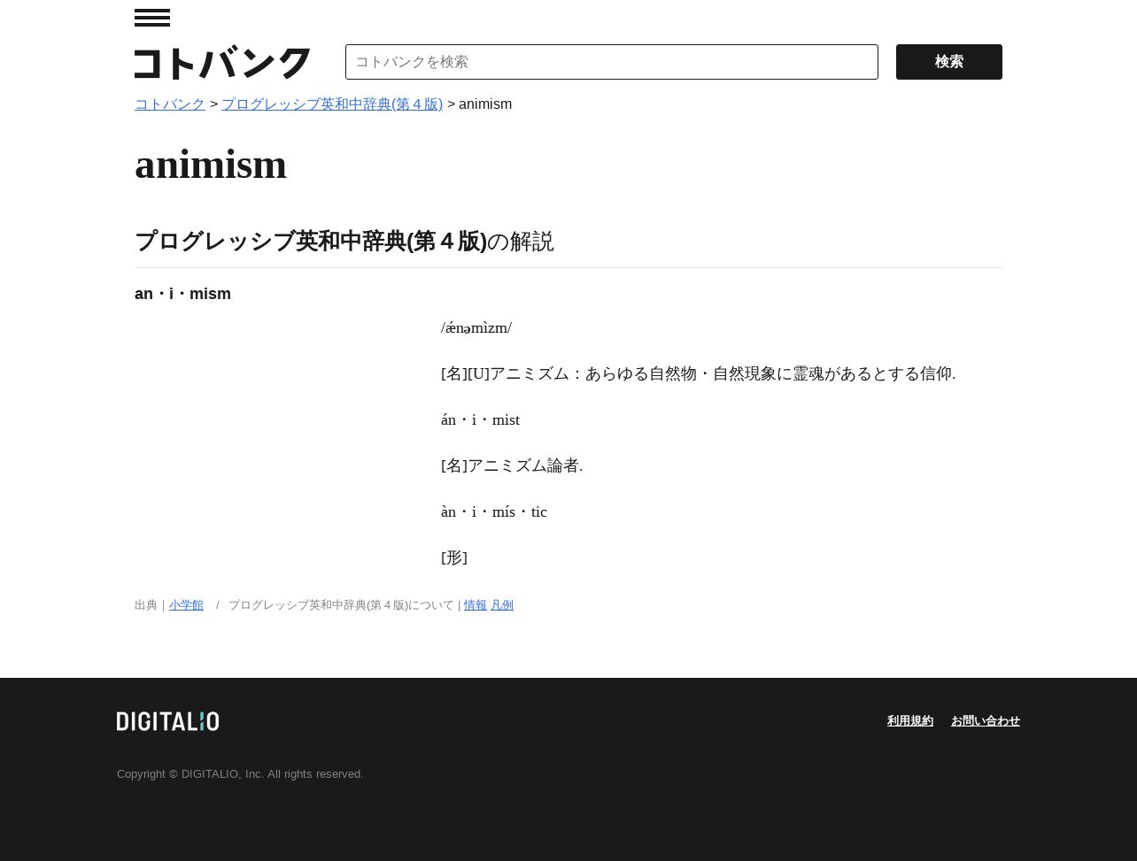Click the プログレッシブ英和中辞典(第４版)の解説 heading
Viewport: 1137px width, 861px height.
pos(344,242)
